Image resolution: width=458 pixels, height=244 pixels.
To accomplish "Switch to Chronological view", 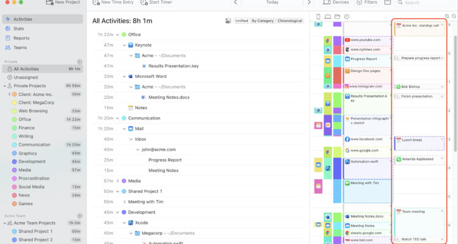I will (x=289, y=21).
